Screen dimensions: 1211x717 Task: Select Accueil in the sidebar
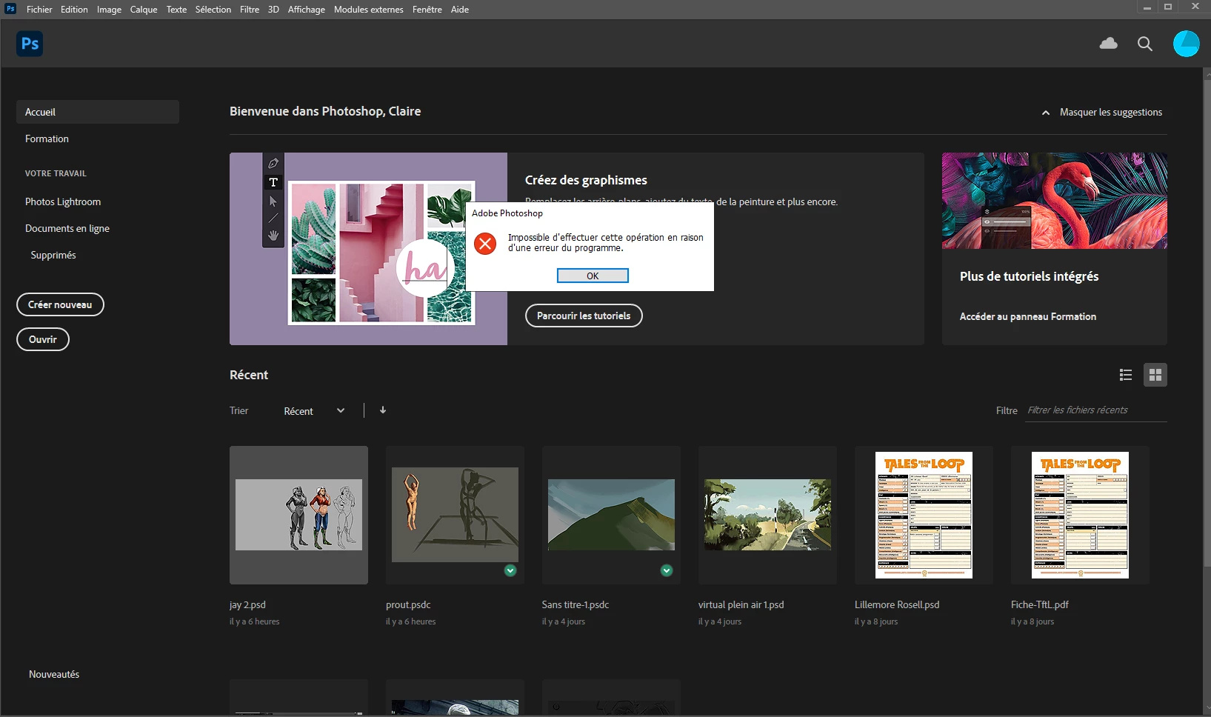98,112
